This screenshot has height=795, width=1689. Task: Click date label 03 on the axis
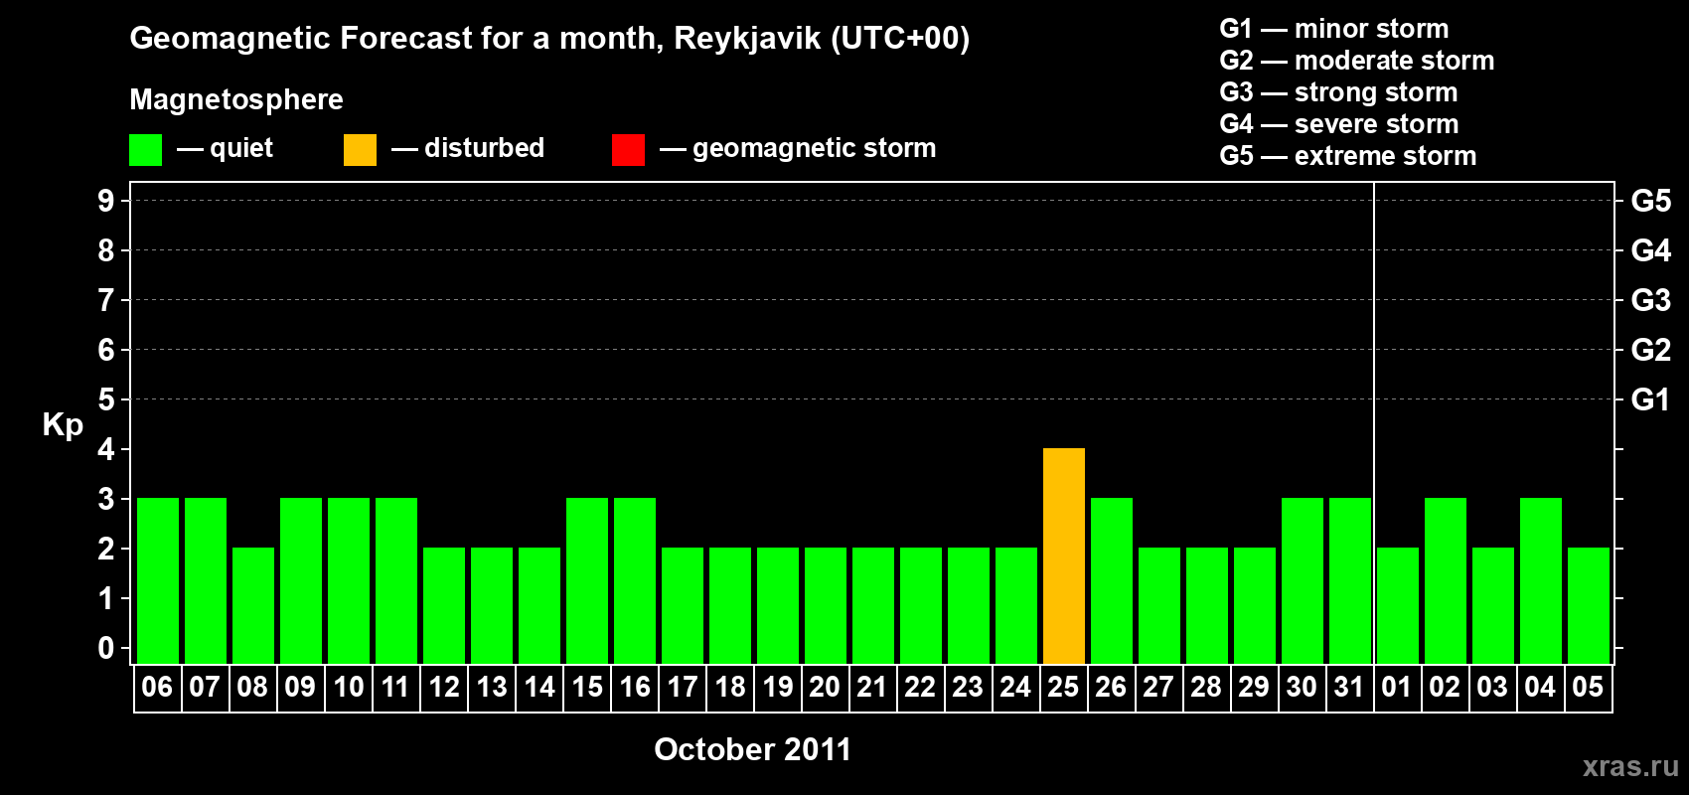pos(1492,687)
